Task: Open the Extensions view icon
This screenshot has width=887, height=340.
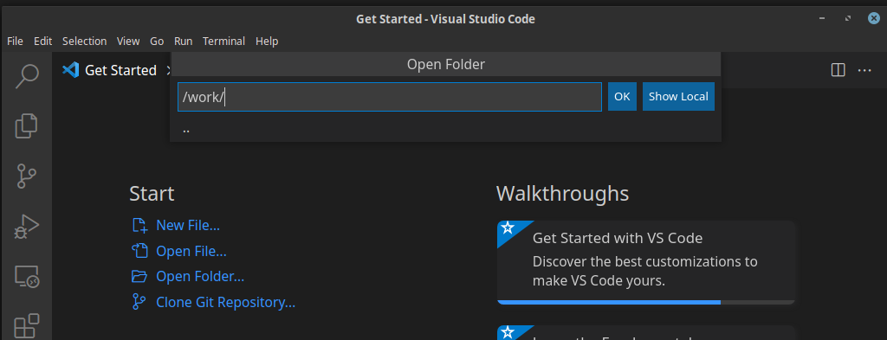Action: click(27, 326)
